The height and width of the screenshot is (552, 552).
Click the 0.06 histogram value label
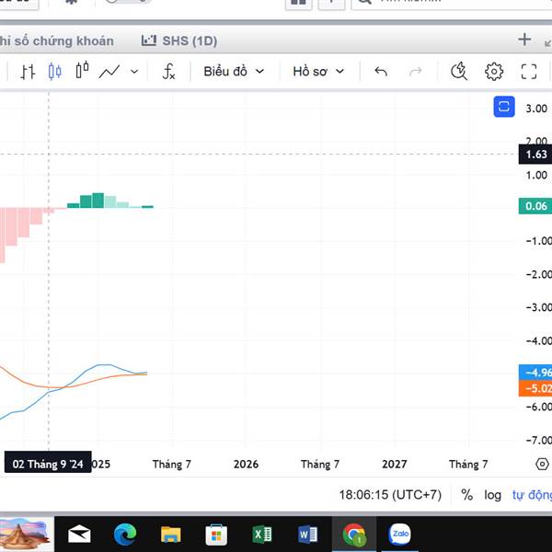pos(535,206)
